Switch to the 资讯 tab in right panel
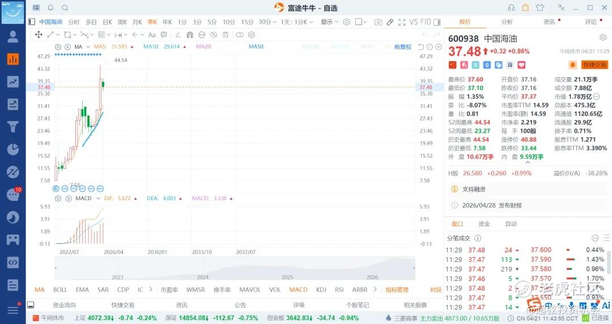612x324 pixels. (x=549, y=22)
